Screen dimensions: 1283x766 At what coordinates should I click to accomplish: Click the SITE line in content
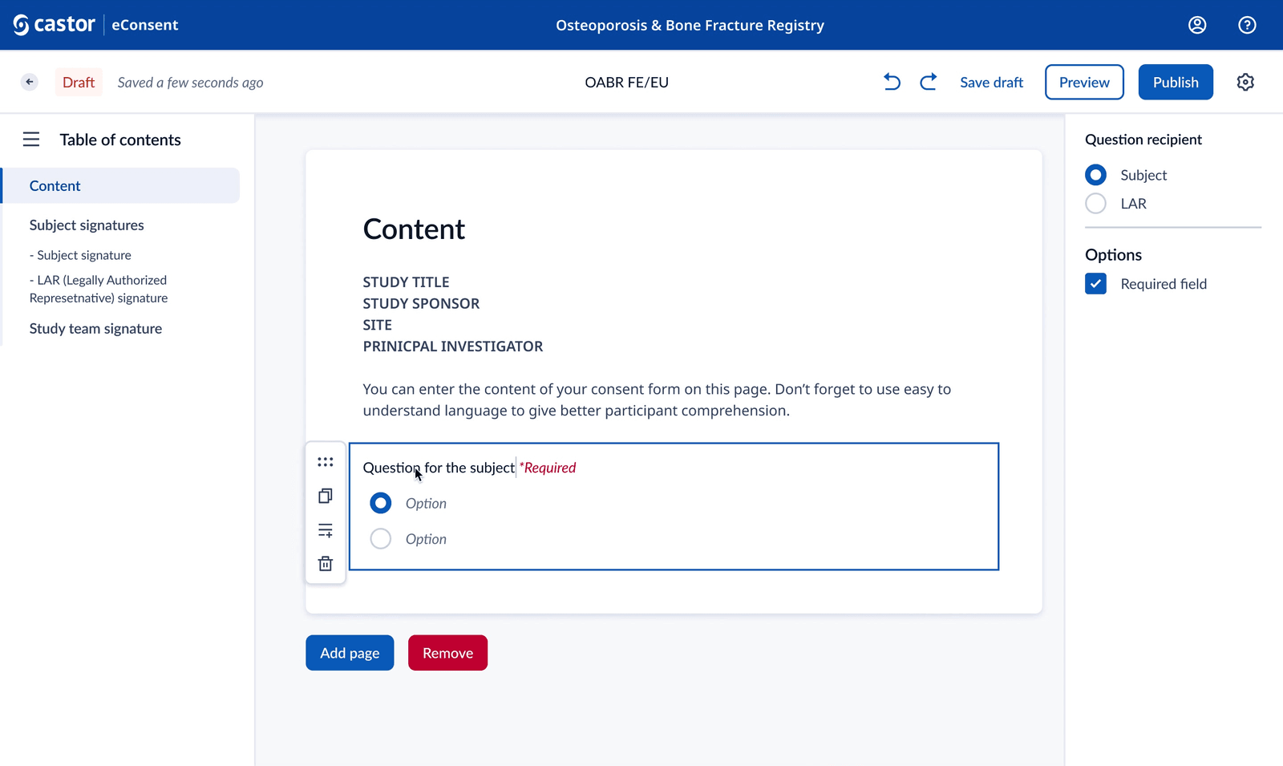coord(378,325)
